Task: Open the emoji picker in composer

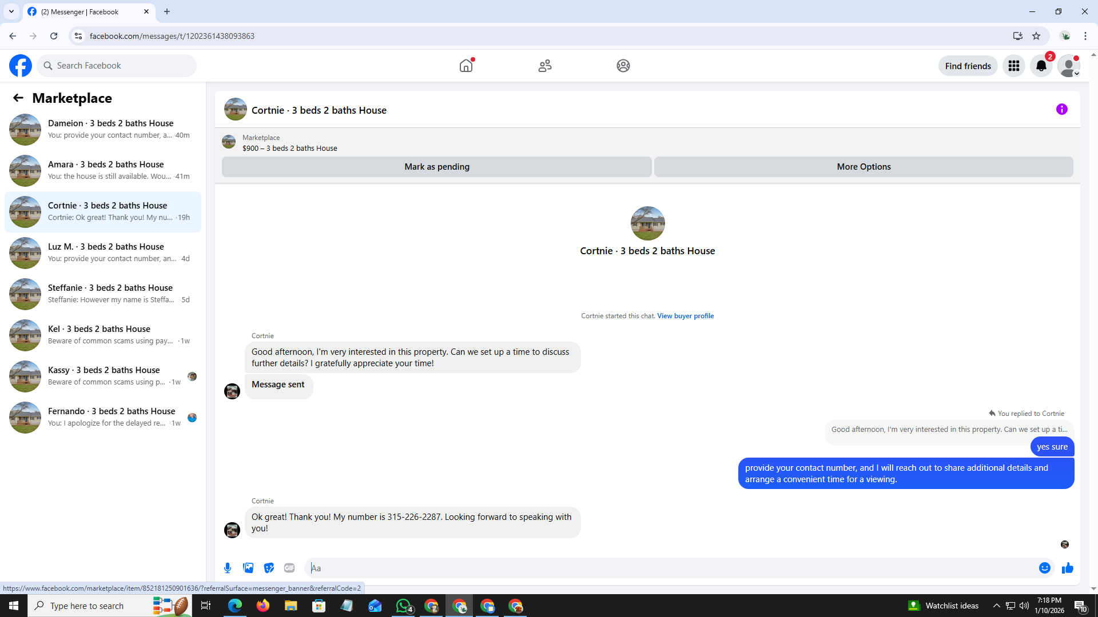Action: tap(1044, 568)
